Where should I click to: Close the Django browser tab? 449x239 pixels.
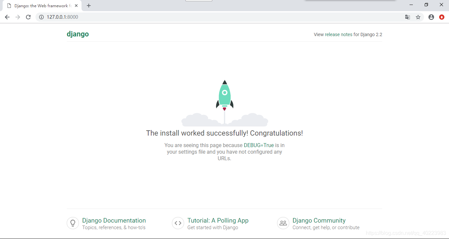click(76, 6)
